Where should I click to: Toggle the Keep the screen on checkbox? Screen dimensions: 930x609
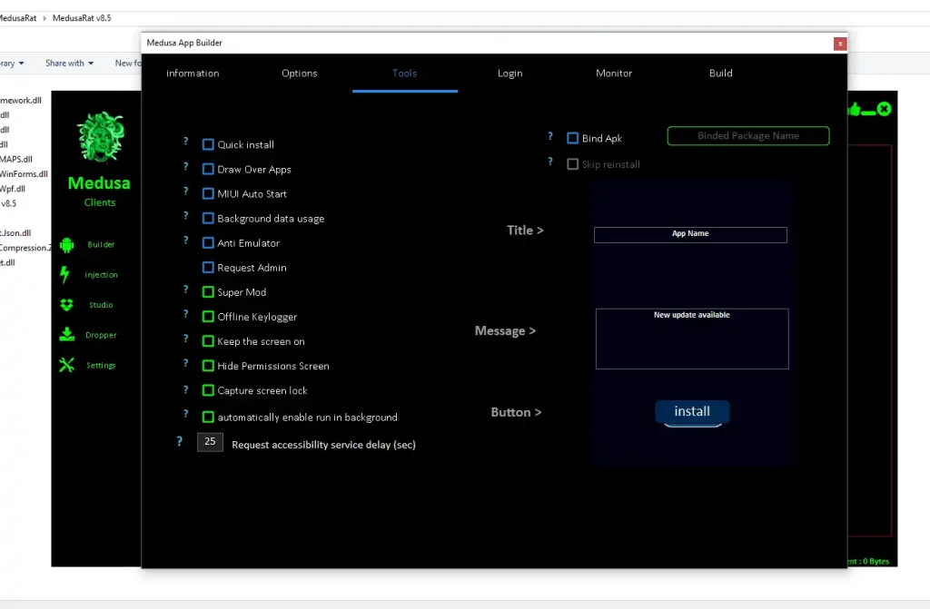208,341
